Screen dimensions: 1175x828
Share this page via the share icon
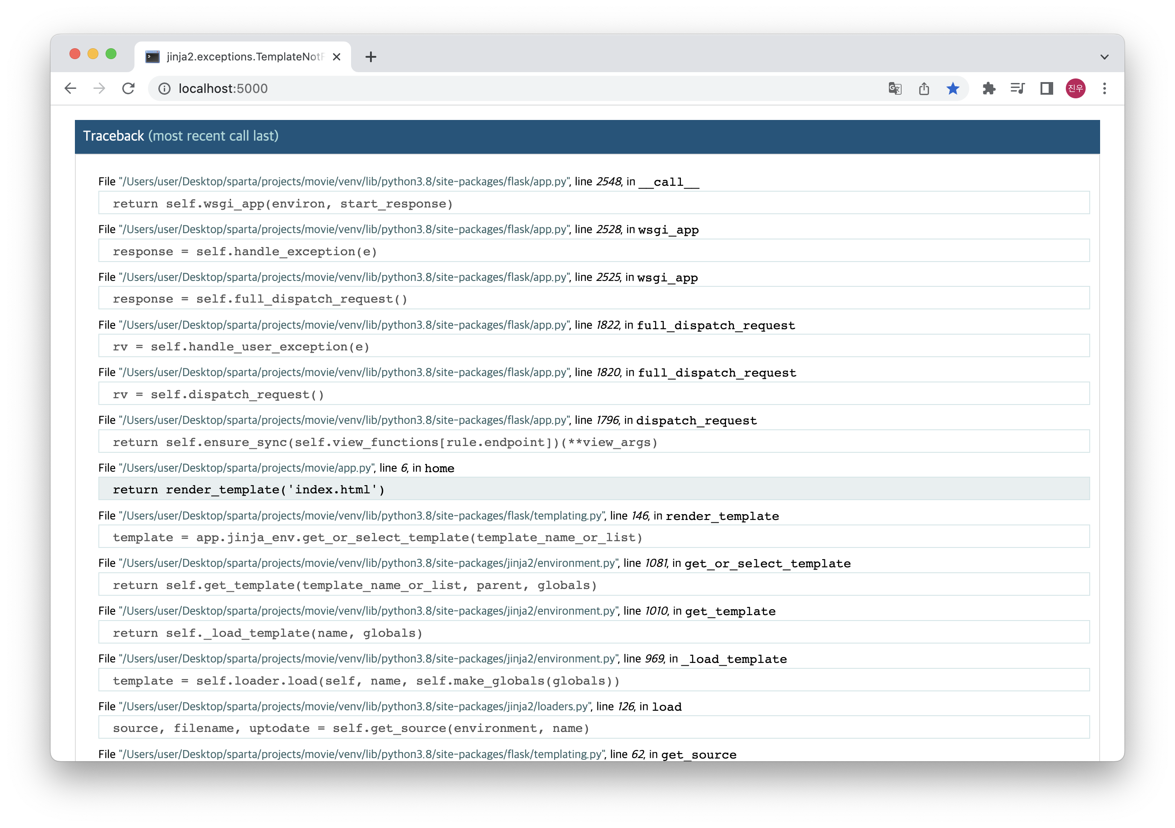pyautogui.click(x=924, y=88)
